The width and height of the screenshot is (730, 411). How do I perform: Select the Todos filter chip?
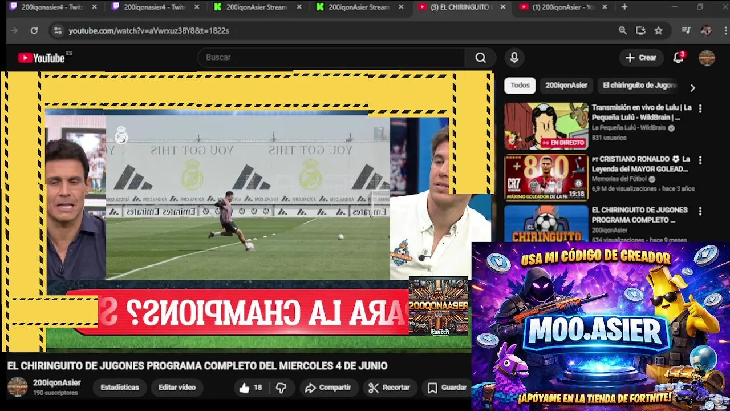point(520,86)
